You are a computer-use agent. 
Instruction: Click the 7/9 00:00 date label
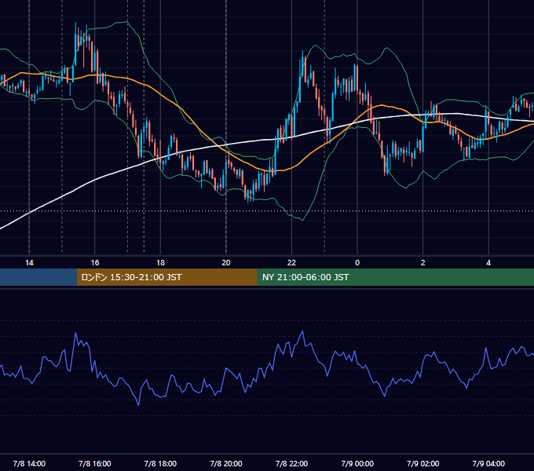(357, 463)
